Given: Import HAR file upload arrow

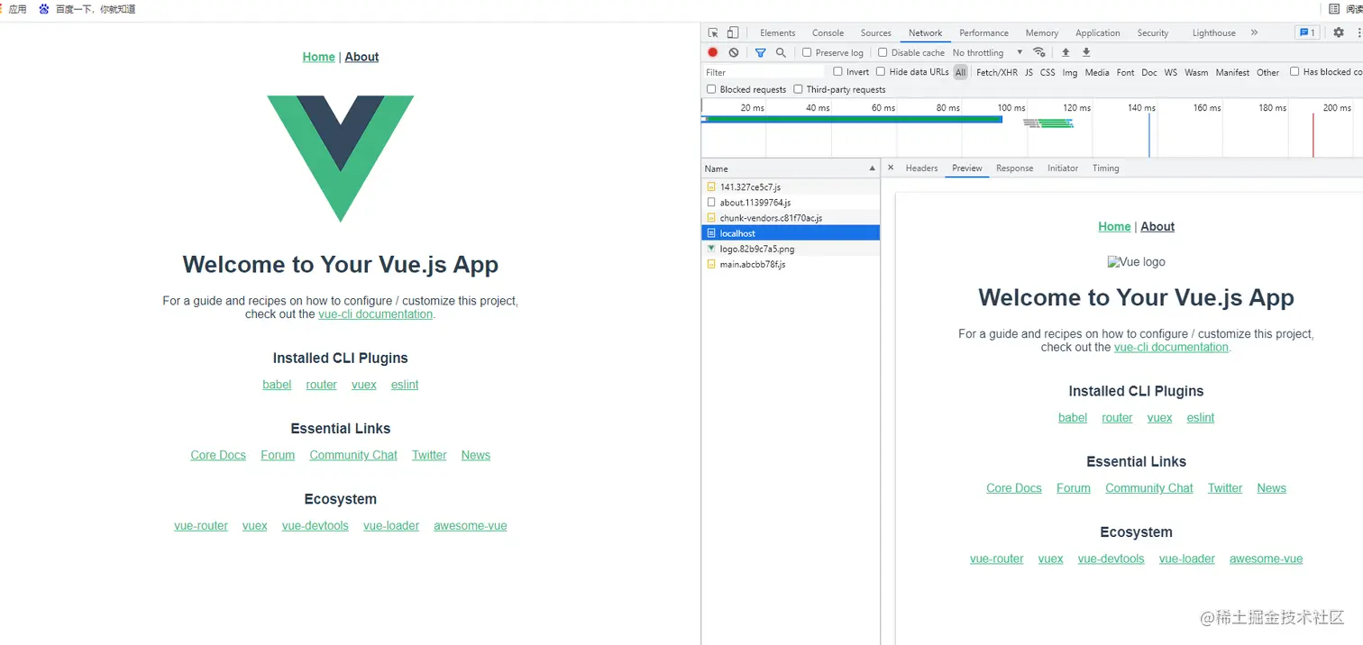Looking at the screenshot, I should pos(1066,52).
